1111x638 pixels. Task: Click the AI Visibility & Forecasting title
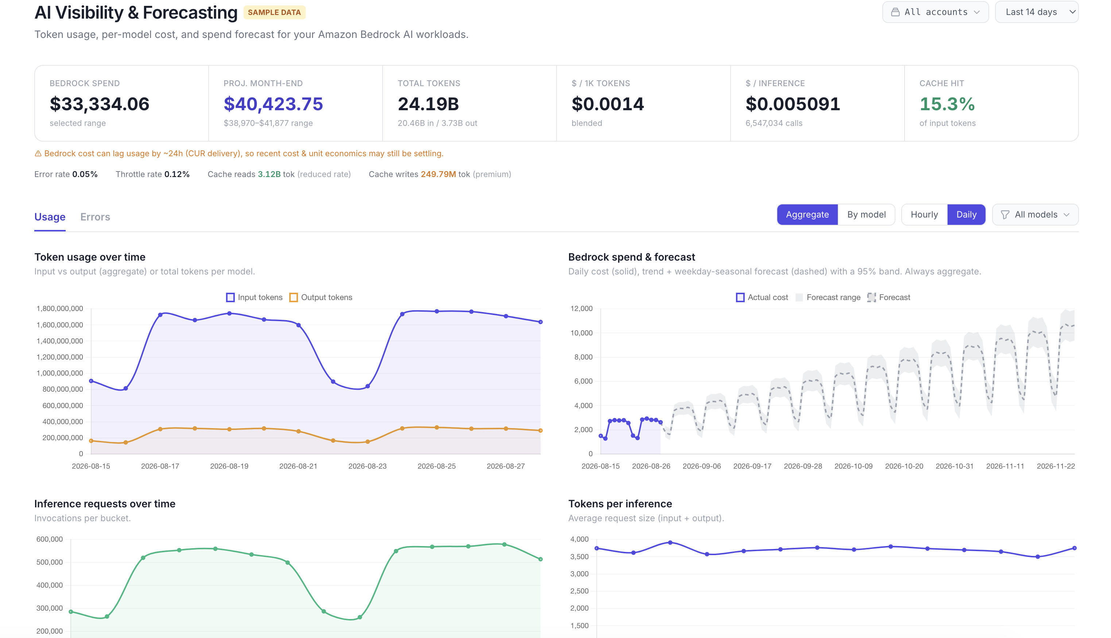tap(136, 13)
